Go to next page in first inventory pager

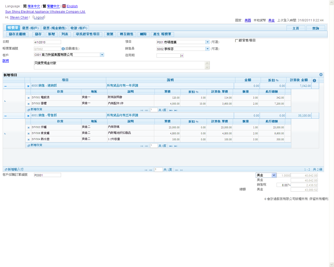171,110
